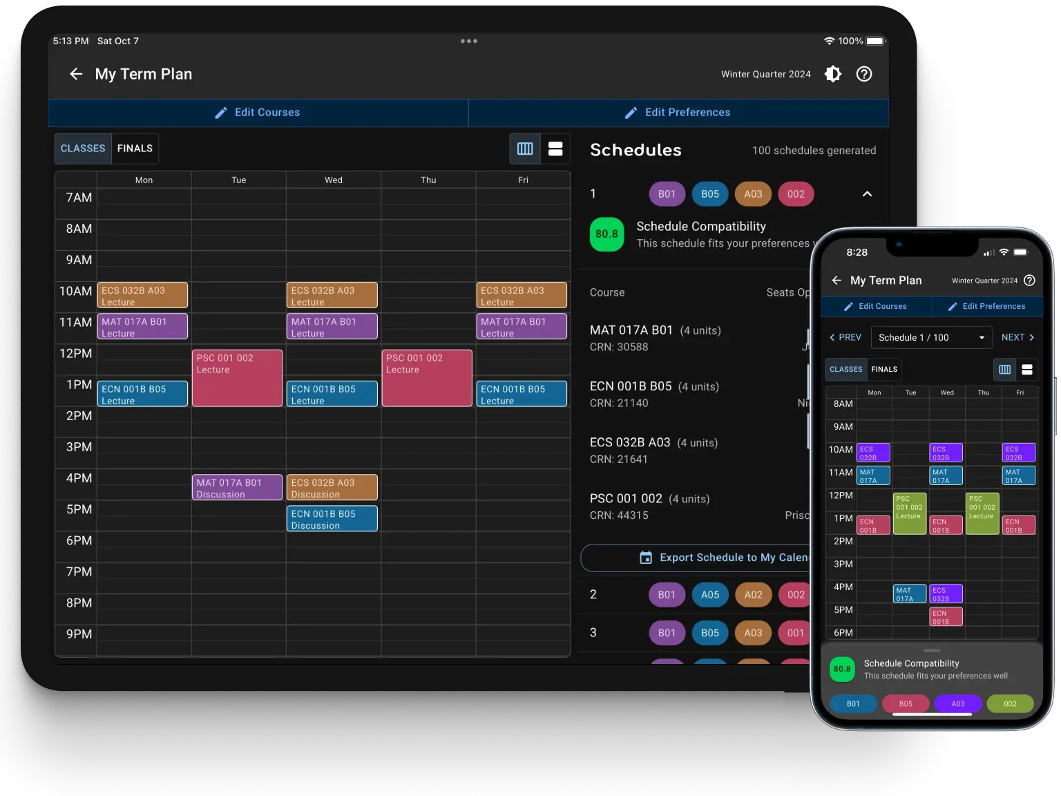Screen dimensions: 1061x796
Task: Click the back arrow next to My Term Plan
Action: tap(76, 74)
